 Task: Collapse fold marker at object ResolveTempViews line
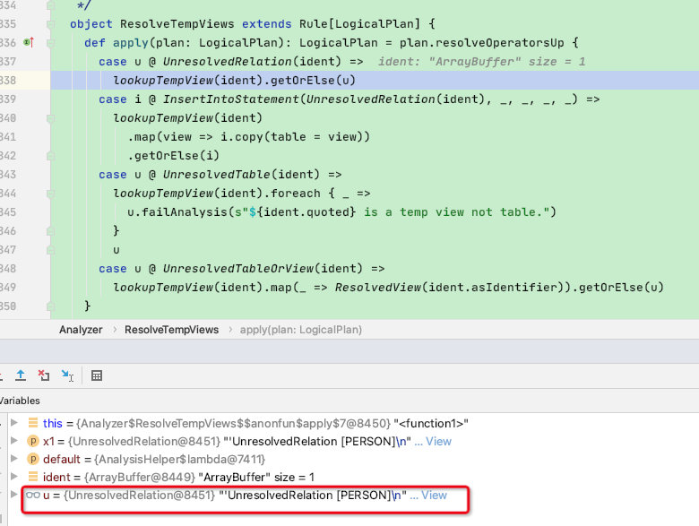(x=50, y=23)
